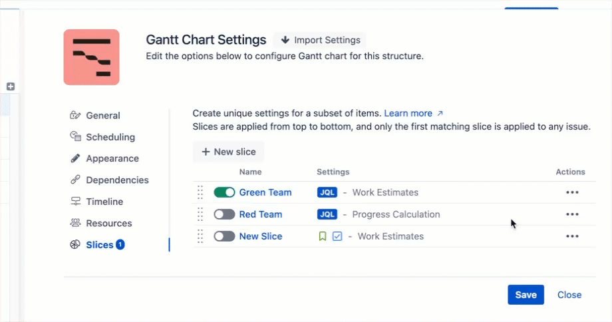This screenshot has width=612, height=322.
Task: Open actions menu for Green Team
Action: point(571,193)
